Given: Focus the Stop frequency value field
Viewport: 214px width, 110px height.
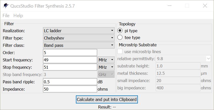Looking at the screenshot, I should [70, 67].
